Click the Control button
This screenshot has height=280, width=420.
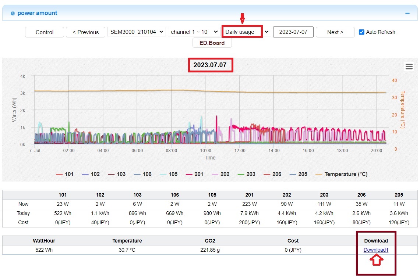pyautogui.click(x=45, y=32)
